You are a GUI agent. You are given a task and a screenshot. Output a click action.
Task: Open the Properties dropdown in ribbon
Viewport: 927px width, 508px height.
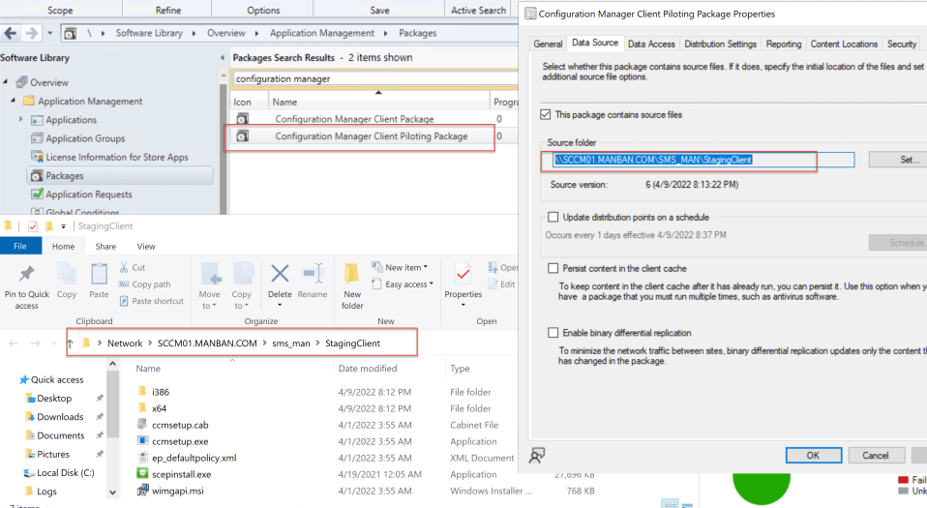coord(463,305)
